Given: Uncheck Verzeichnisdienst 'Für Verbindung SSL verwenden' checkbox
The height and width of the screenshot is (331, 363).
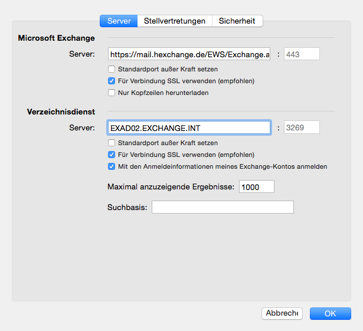Looking at the screenshot, I should click(x=112, y=155).
